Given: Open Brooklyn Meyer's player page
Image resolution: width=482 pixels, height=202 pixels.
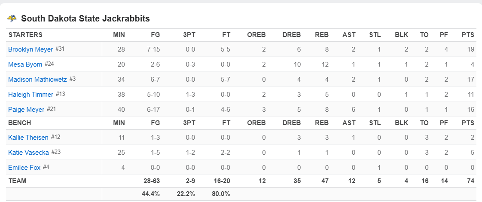Looking at the screenshot, I should pyautogui.click(x=31, y=49).
